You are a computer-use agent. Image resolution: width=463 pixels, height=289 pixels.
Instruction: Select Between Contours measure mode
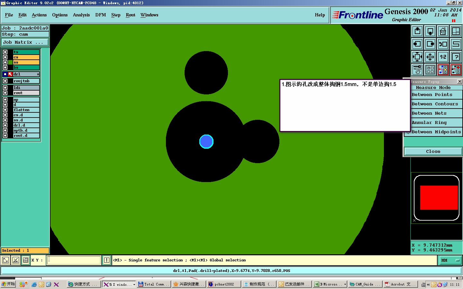(x=433, y=104)
